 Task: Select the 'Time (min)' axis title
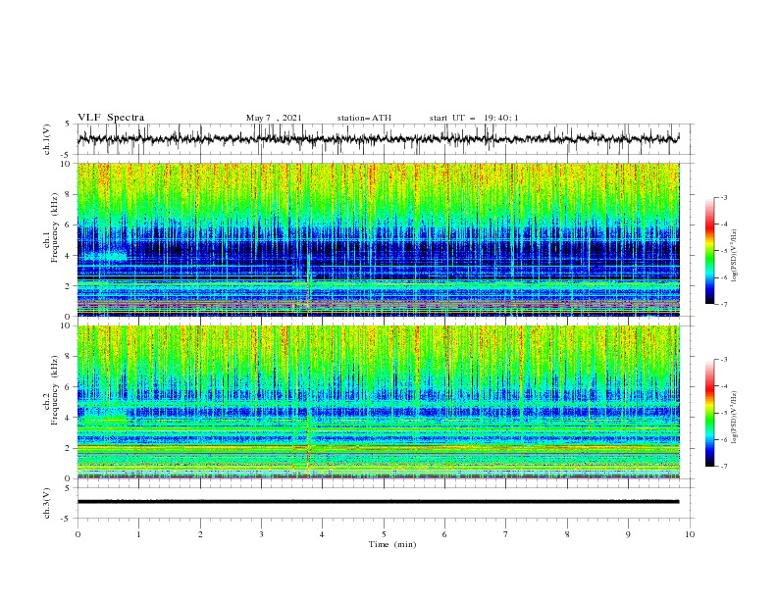tap(392, 544)
